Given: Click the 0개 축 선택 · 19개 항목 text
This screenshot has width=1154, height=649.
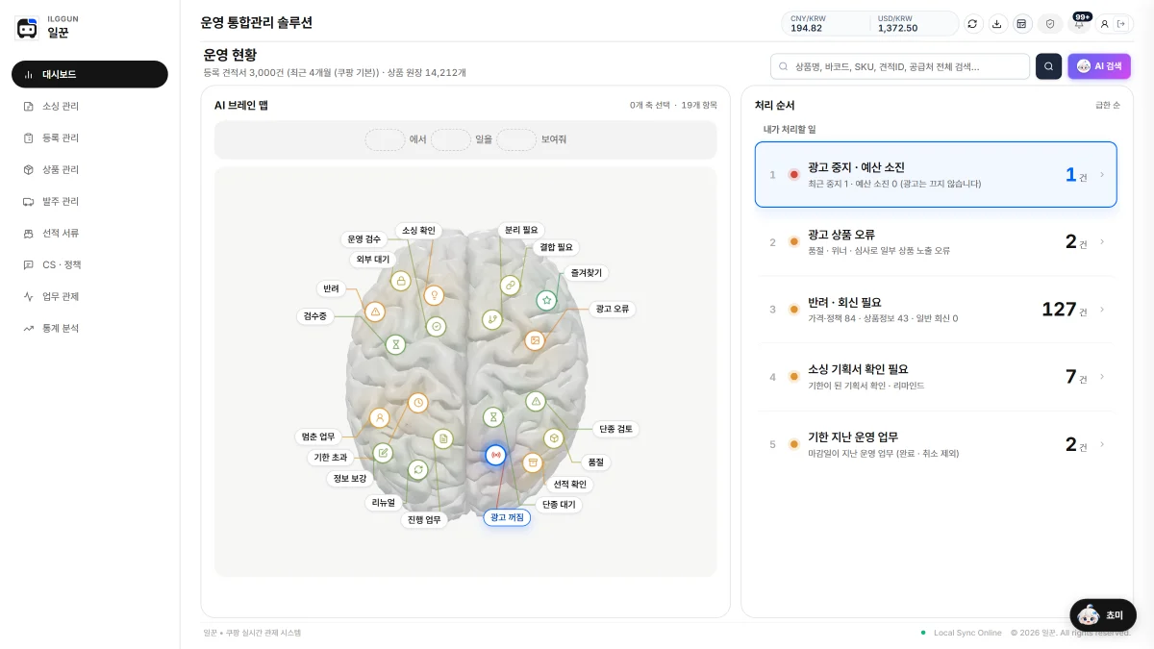Looking at the screenshot, I should pyautogui.click(x=673, y=105).
